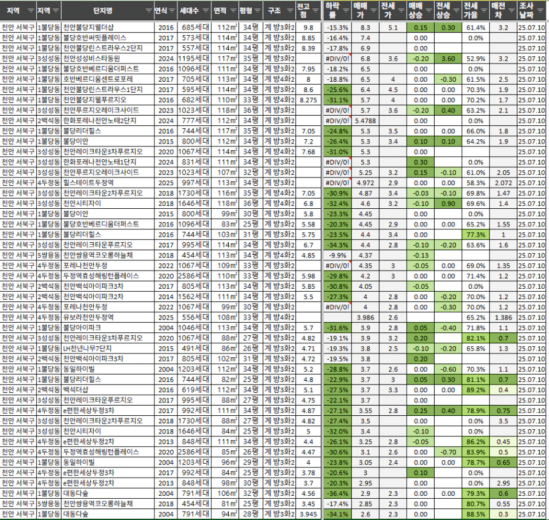Select cell 천안불당린스트라우스2단지
Screen dimensions: 549x520
(x=108, y=48)
